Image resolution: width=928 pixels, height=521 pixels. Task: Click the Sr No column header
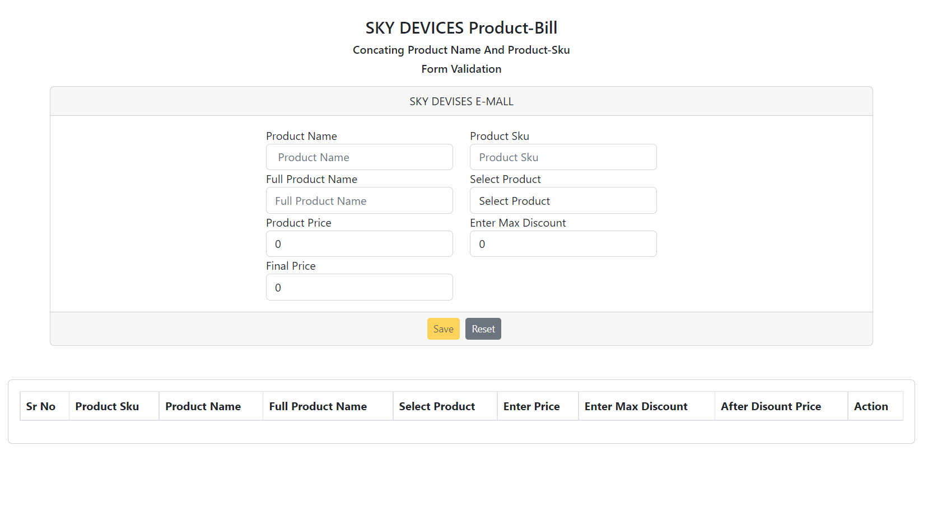click(41, 406)
